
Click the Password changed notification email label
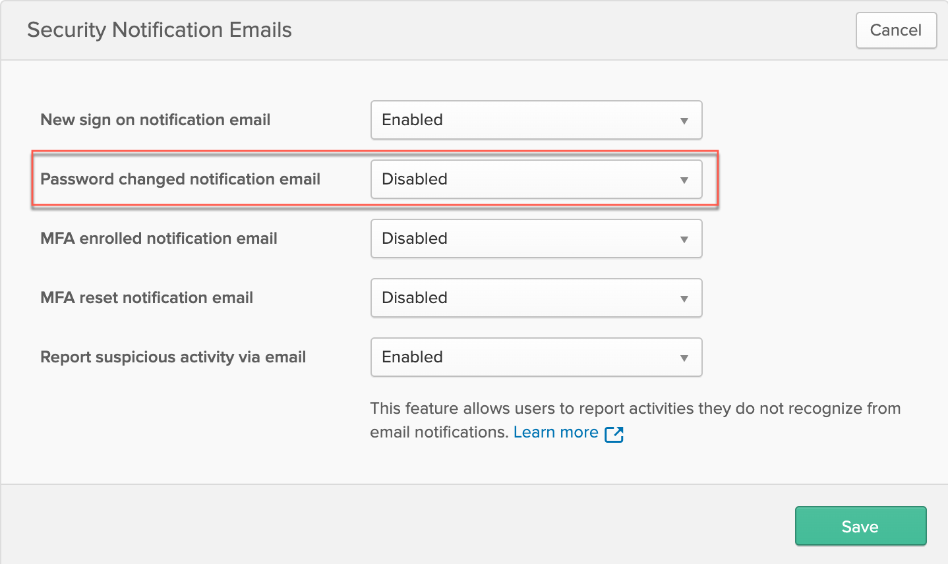[x=181, y=179]
